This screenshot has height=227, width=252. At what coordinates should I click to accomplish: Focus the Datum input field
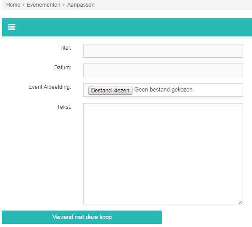coord(163,70)
